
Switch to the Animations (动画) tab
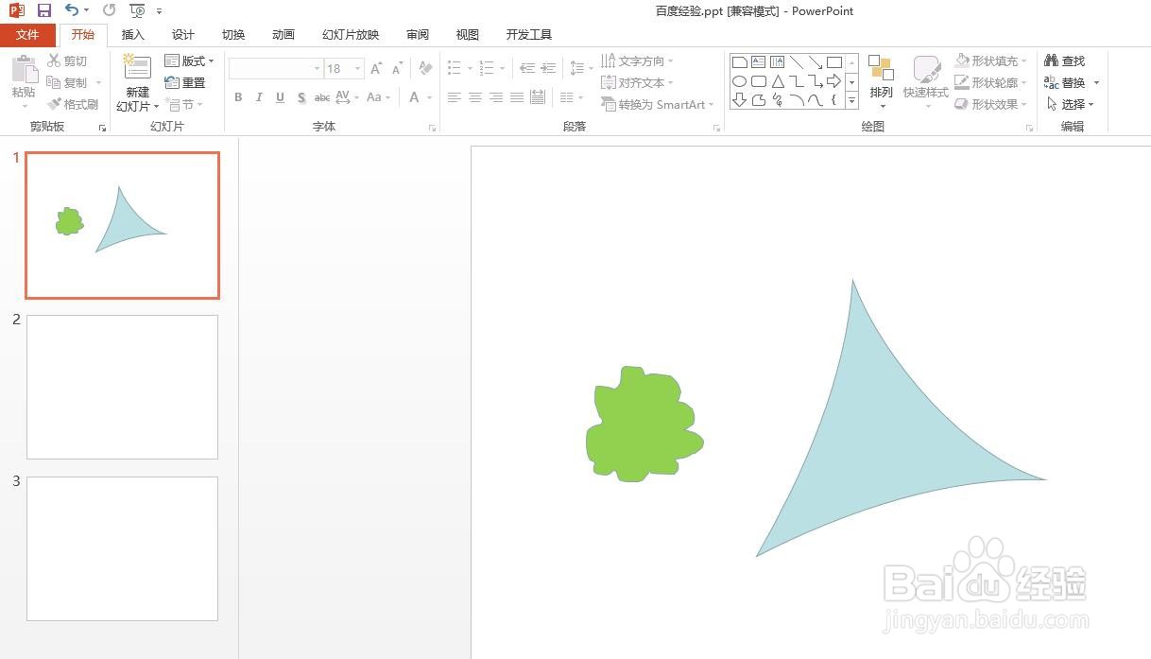point(283,35)
